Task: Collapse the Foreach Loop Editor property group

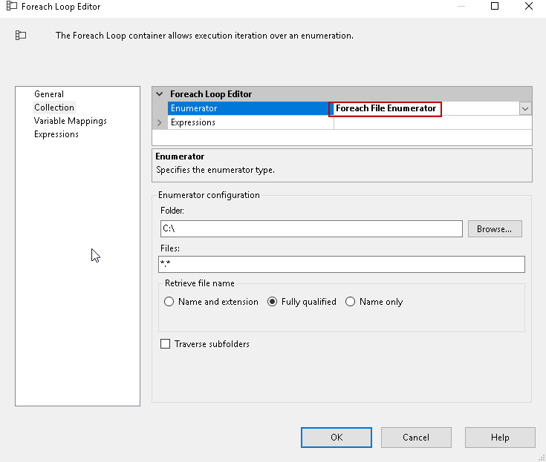Action: (160, 94)
